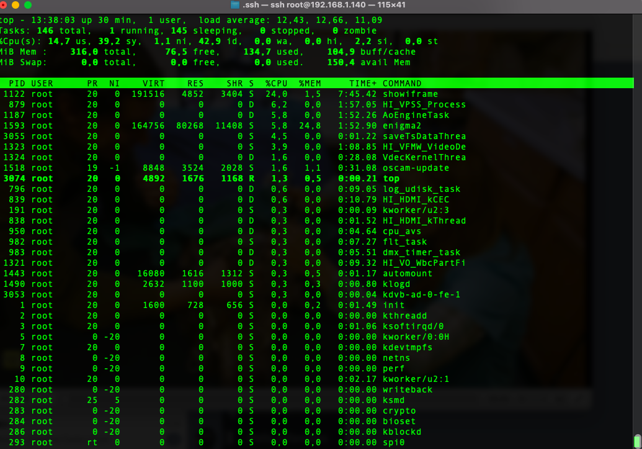The height and width of the screenshot is (449, 642).
Task: Click the showiframe process name
Action: (410, 94)
